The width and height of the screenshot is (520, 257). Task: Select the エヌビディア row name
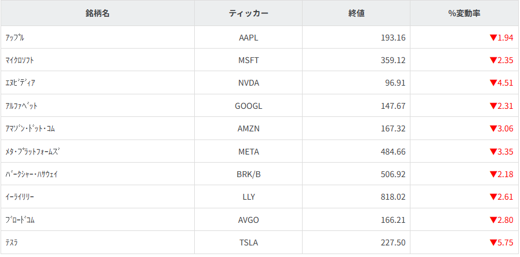tap(20, 83)
